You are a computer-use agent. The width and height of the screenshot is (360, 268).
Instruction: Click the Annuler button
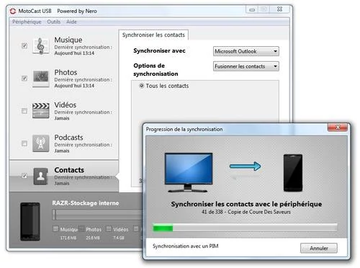click(x=319, y=248)
